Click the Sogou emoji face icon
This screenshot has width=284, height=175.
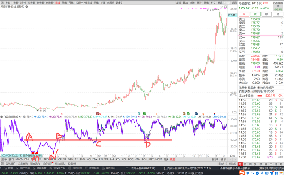tap(257, 173)
